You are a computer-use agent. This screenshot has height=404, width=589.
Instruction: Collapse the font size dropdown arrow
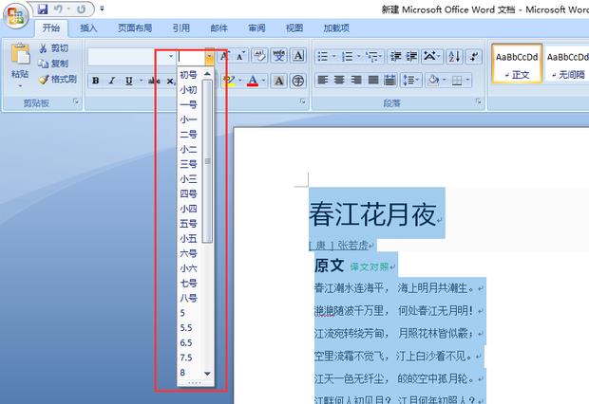[x=210, y=57]
